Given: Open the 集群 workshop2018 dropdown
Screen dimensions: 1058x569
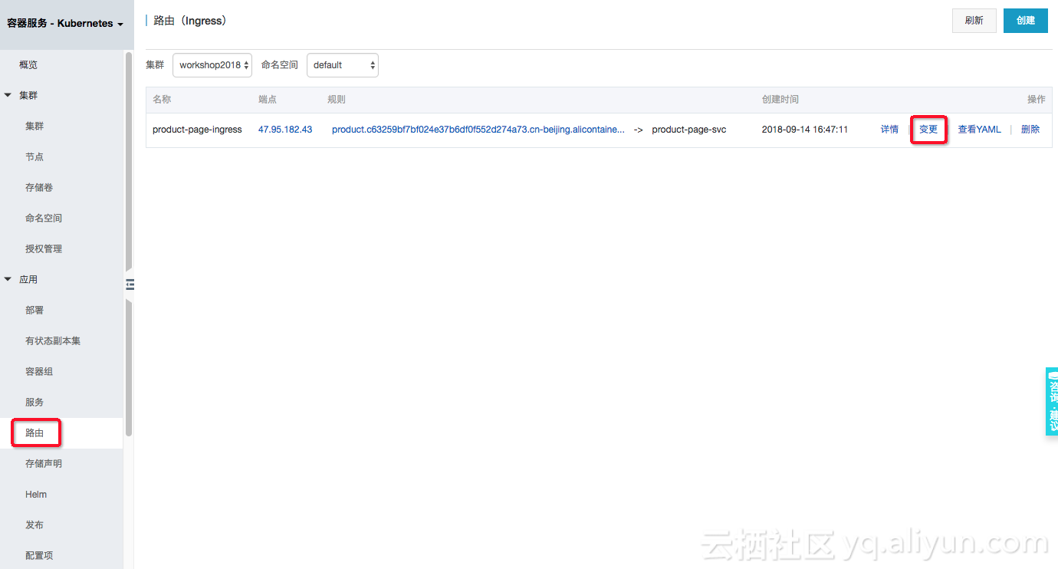Looking at the screenshot, I should [x=212, y=65].
